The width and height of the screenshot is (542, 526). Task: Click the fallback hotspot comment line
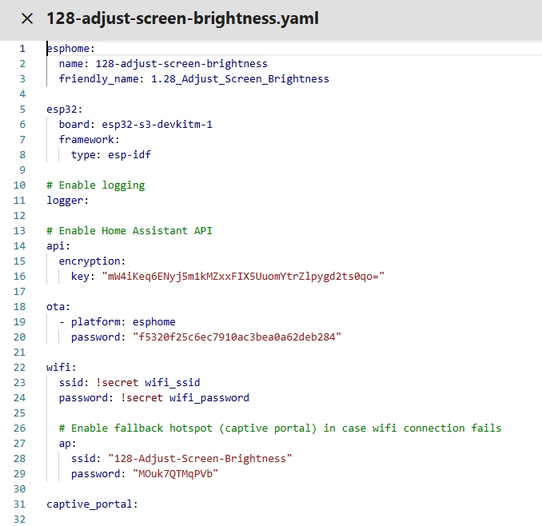click(x=280, y=428)
